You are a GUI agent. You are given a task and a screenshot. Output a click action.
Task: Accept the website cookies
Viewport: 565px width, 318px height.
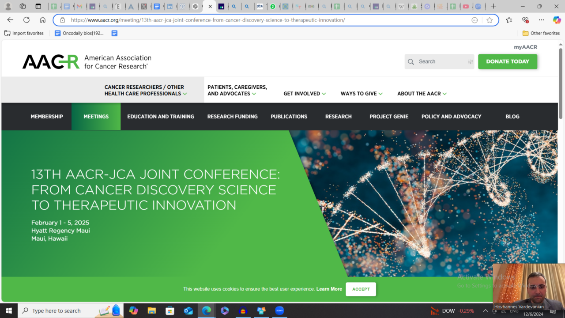[361, 289]
